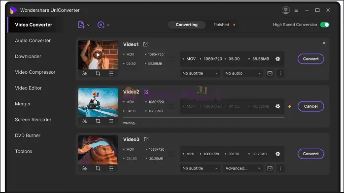Open Video1 effects list icon
Viewport: 344px width, 193px height.
tap(111, 74)
